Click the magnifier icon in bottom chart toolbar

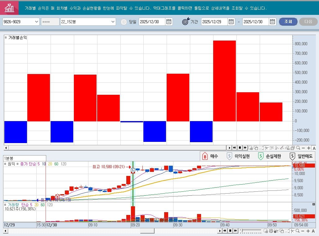tap(298, 231)
